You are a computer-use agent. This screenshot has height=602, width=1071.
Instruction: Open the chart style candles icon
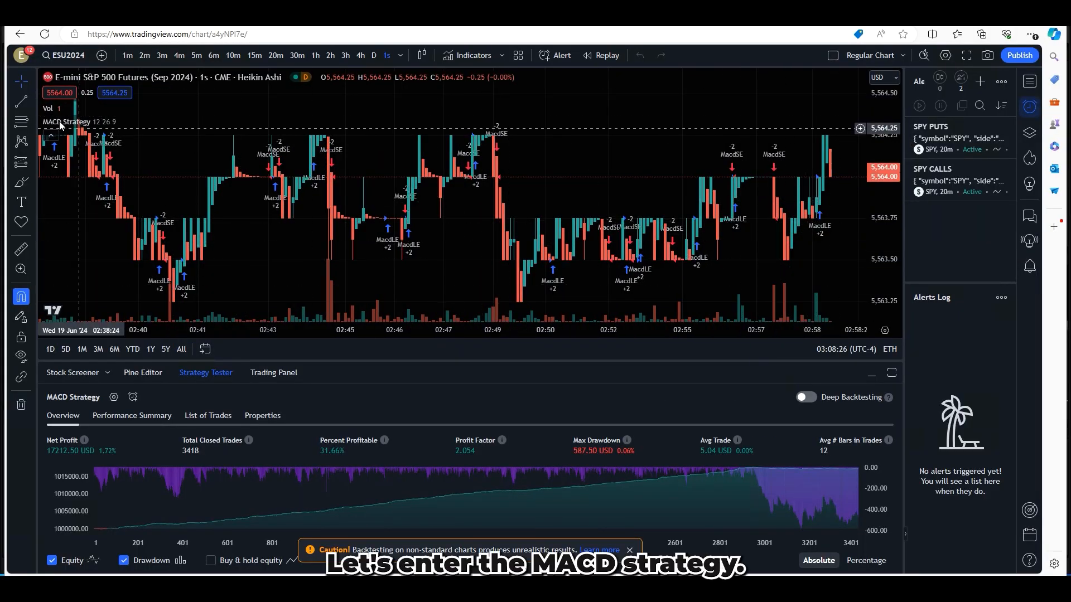point(422,55)
